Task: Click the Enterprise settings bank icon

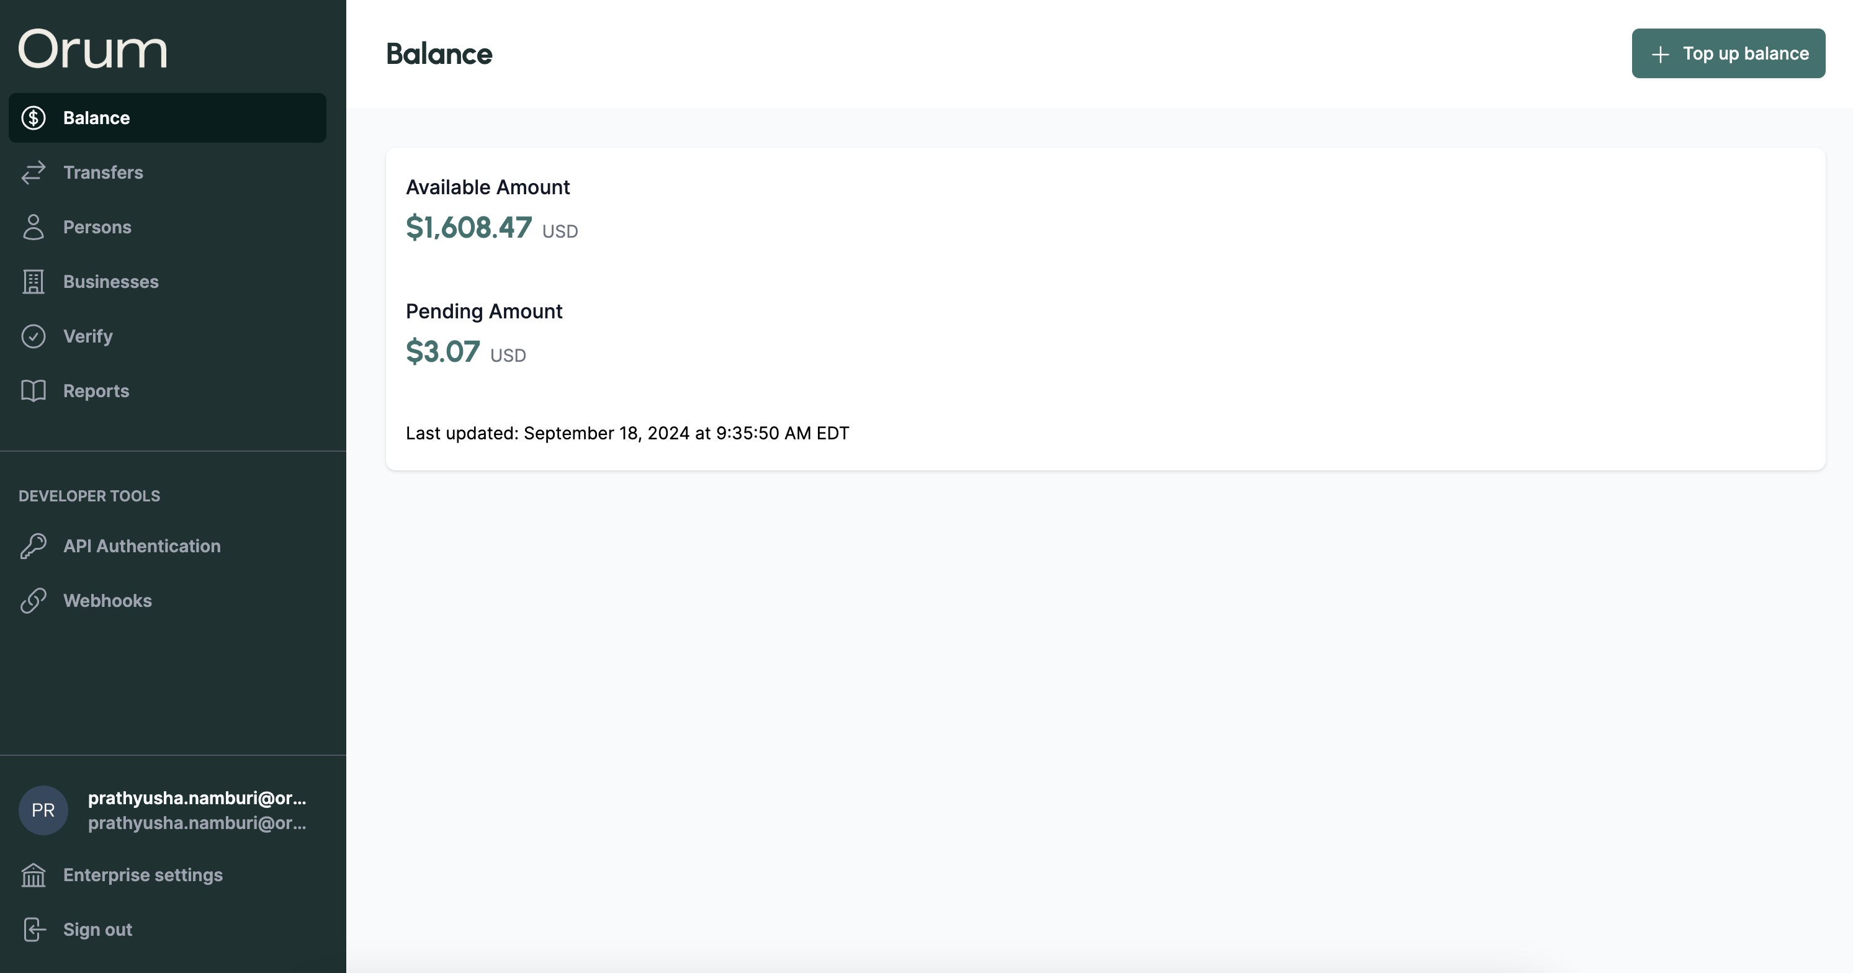Action: coord(34,875)
